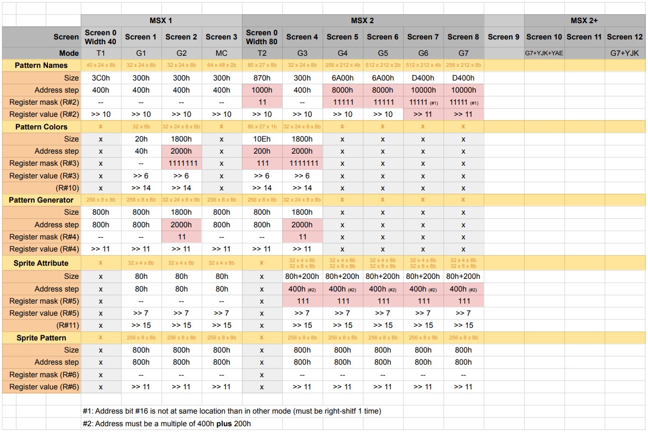
Task: Click the Pattern Colors section header
Action: 42,127
